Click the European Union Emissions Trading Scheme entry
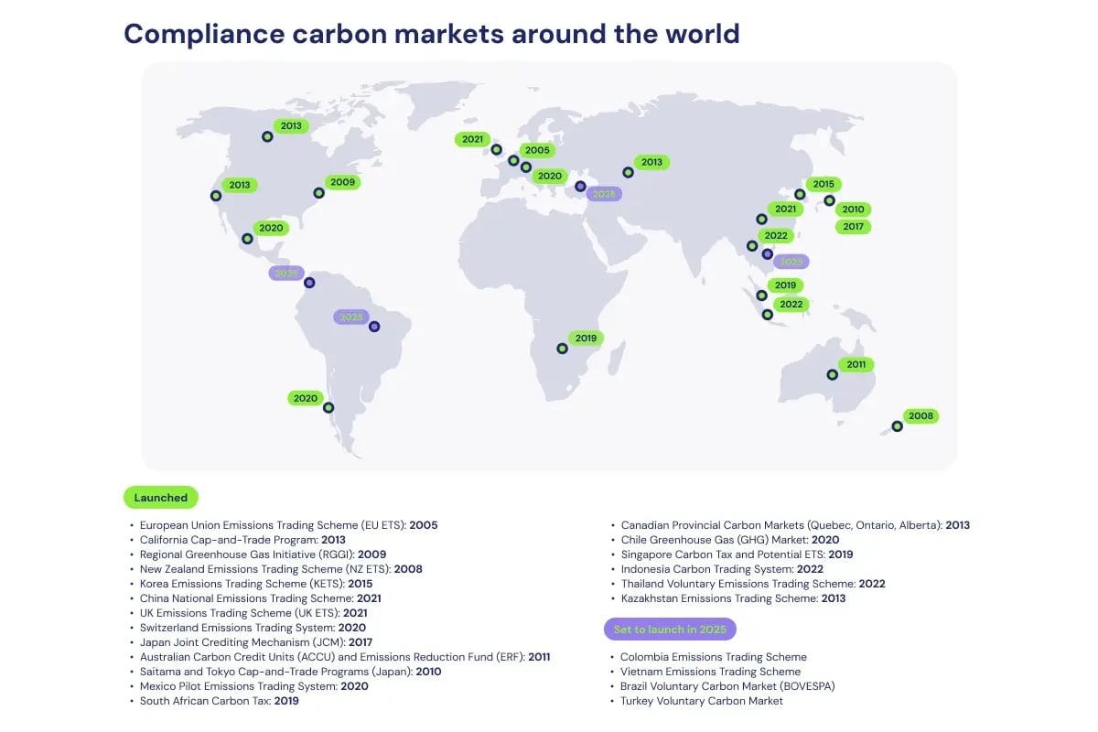 coord(288,525)
